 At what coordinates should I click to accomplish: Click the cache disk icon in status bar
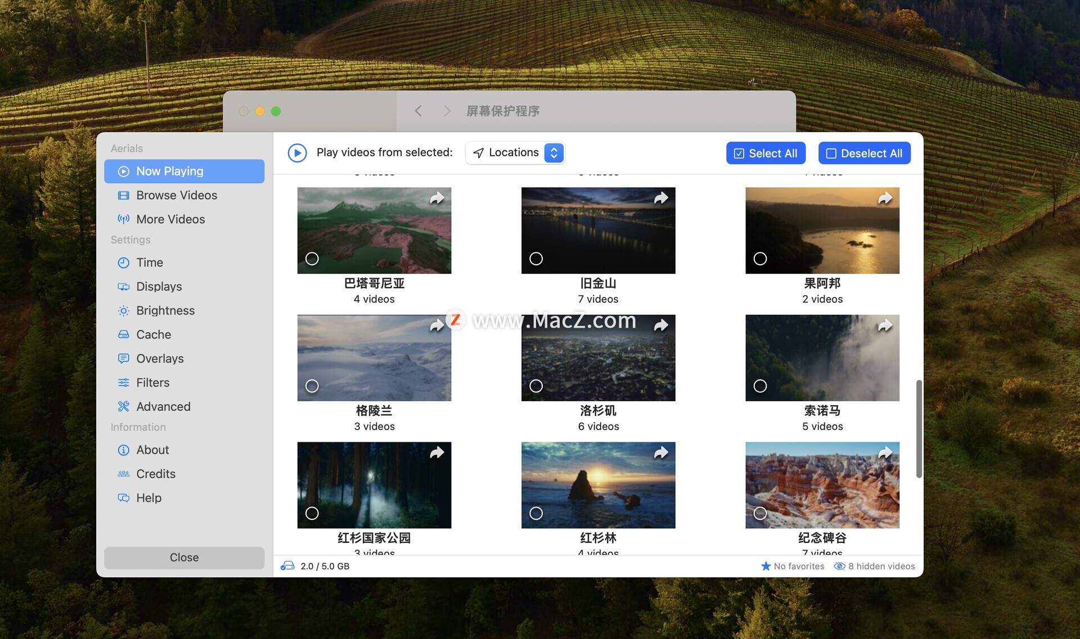pos(287,566)
